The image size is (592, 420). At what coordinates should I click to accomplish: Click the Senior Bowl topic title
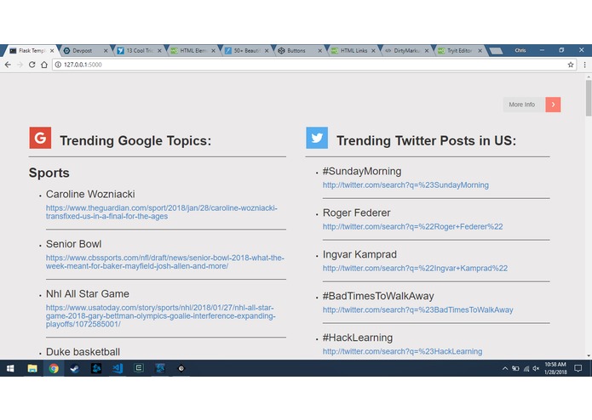[73, 244]
